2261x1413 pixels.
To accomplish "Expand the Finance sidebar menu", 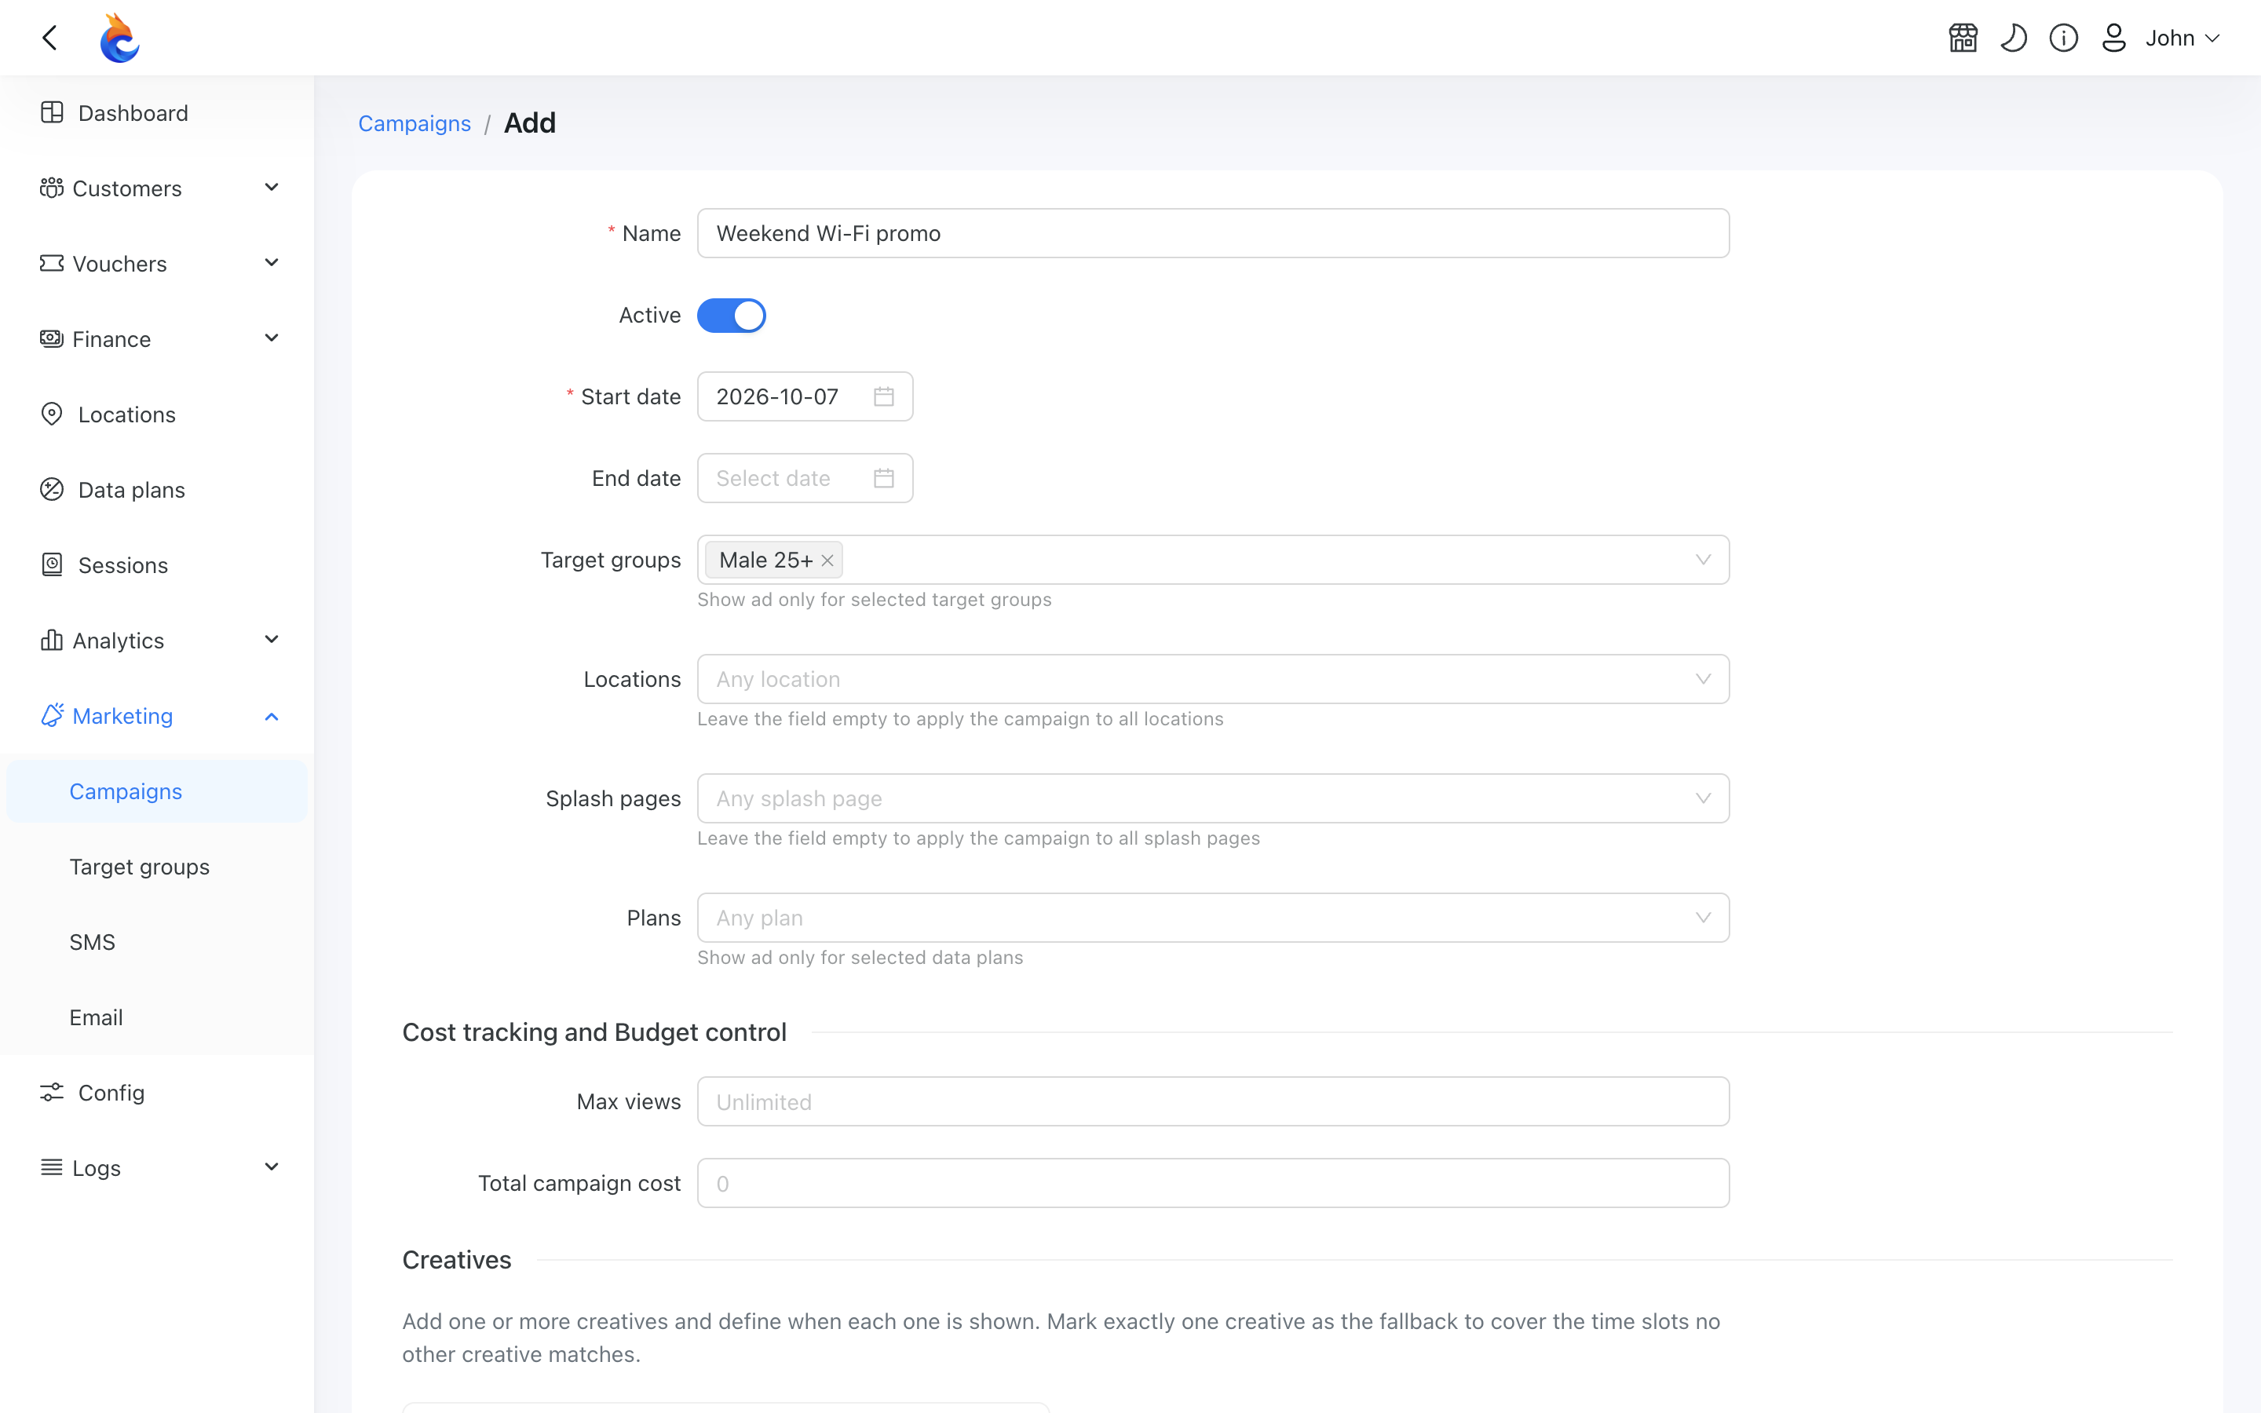I will [157, 339].
